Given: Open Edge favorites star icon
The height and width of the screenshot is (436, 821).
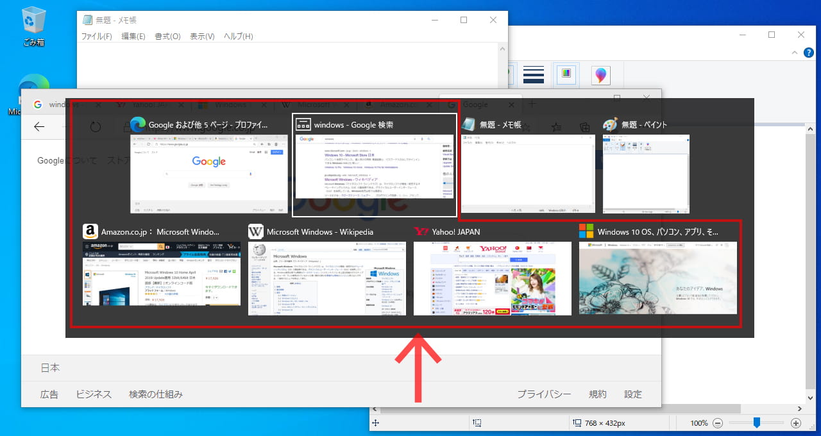Looking at the screenshot, I should pos(557,127).
